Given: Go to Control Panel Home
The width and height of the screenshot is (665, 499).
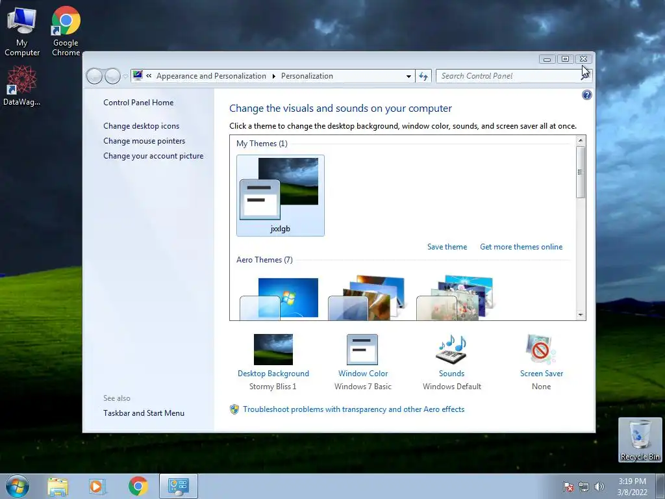Looking at the screenshot, I should pos(138,102).
